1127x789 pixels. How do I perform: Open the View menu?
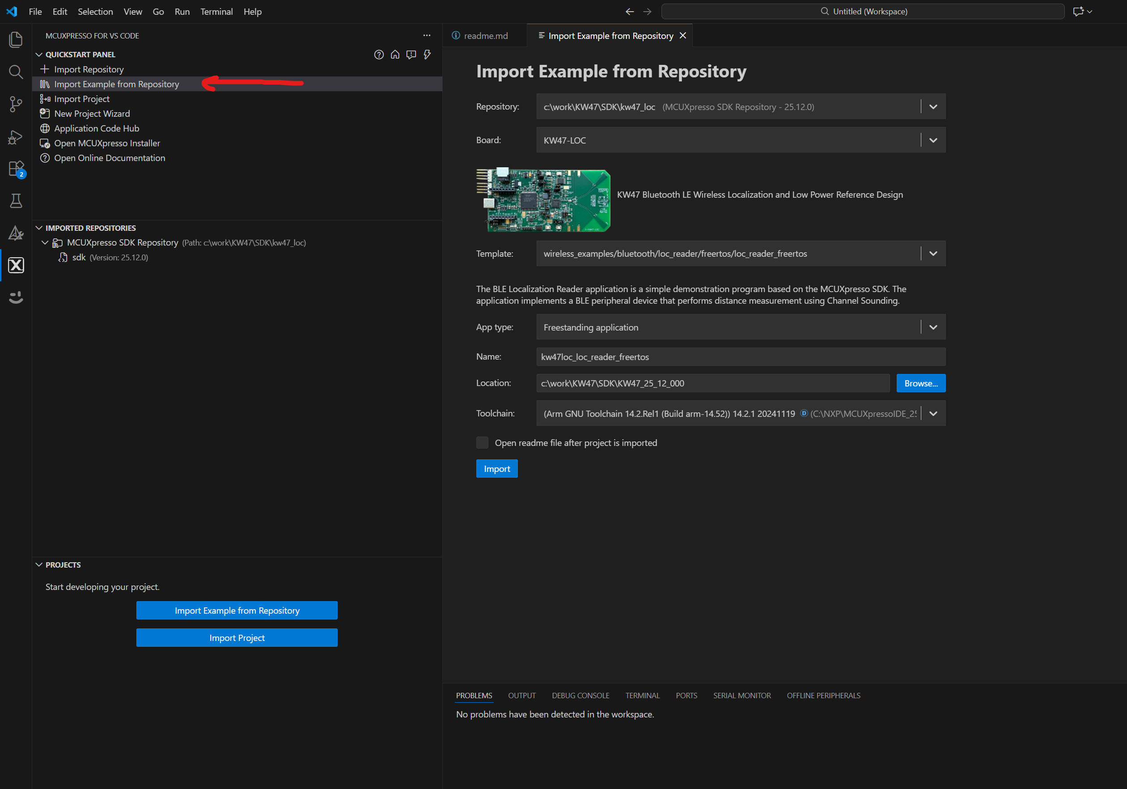coord(132,11)
